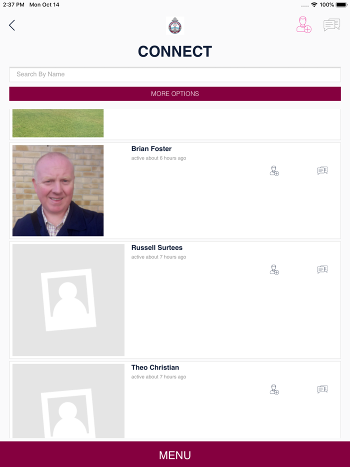Tap the back arrow icon

[12, 25]
